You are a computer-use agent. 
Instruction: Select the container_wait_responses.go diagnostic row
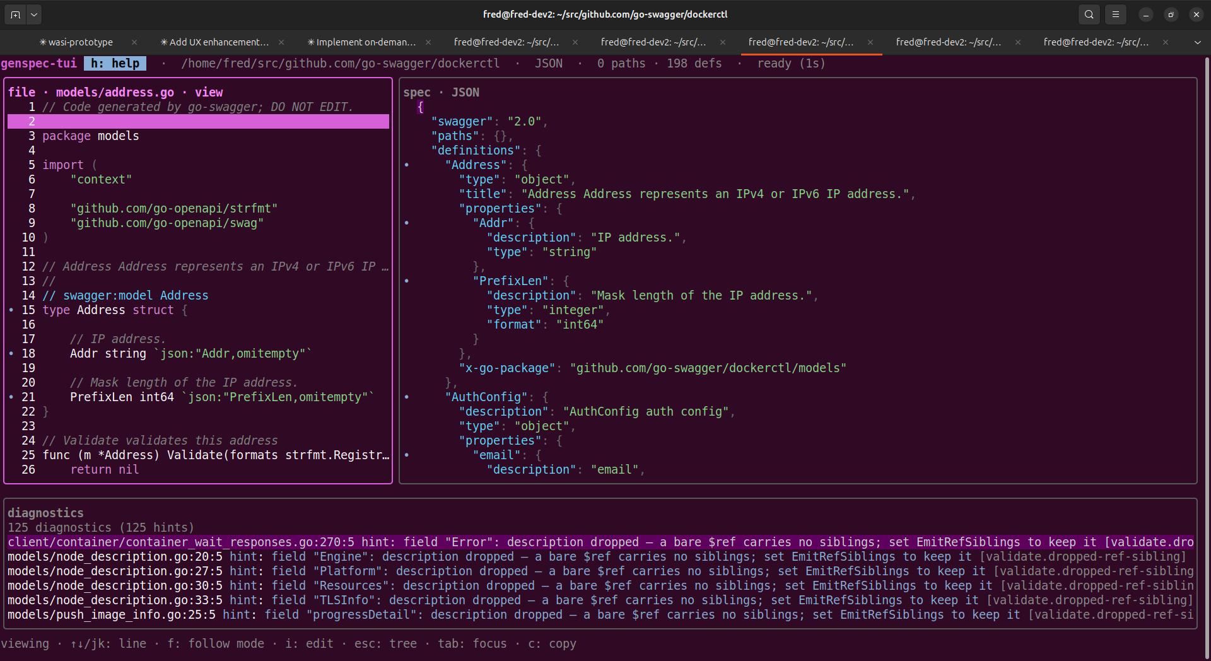click(x=600, y=542)
